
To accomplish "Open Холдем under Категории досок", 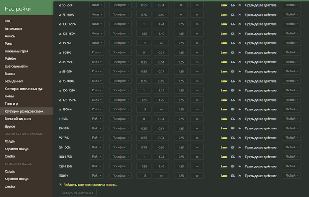I will (x=10, y=171).
